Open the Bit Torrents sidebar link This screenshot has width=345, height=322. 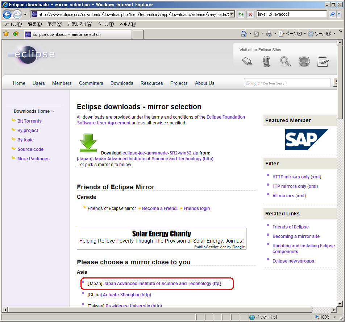pos(29,121)
